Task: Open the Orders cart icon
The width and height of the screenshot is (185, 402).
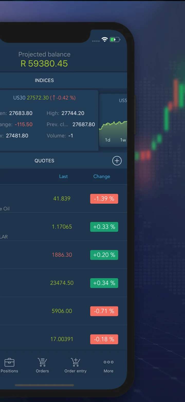Action: [x=42, y=362]
